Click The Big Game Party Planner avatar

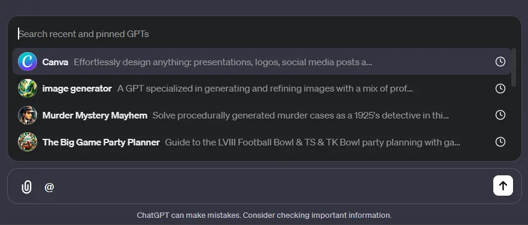28,142
